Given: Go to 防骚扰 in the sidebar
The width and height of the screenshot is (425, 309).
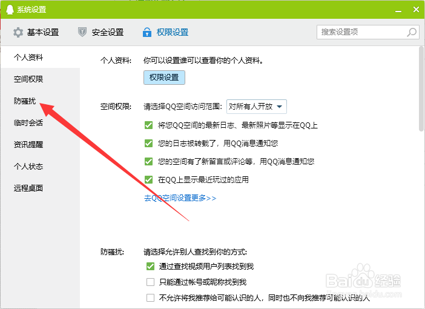Looking at the screenshot, I should pyautogui.click(x=40, y=101).
